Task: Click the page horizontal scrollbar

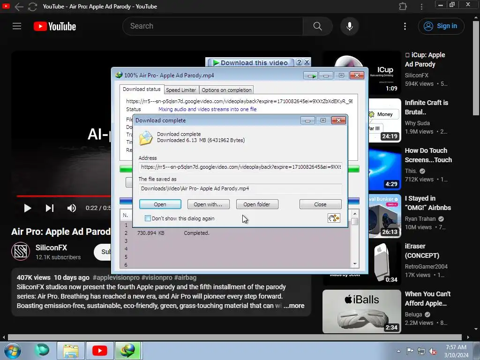Action: pyautogui.click(x=234, y=337)
